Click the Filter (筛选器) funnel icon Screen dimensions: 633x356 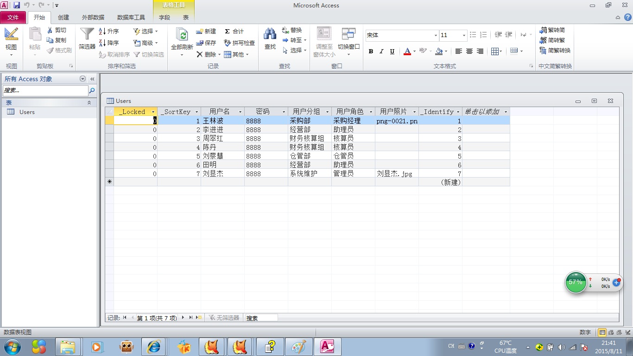pos(87,34)
